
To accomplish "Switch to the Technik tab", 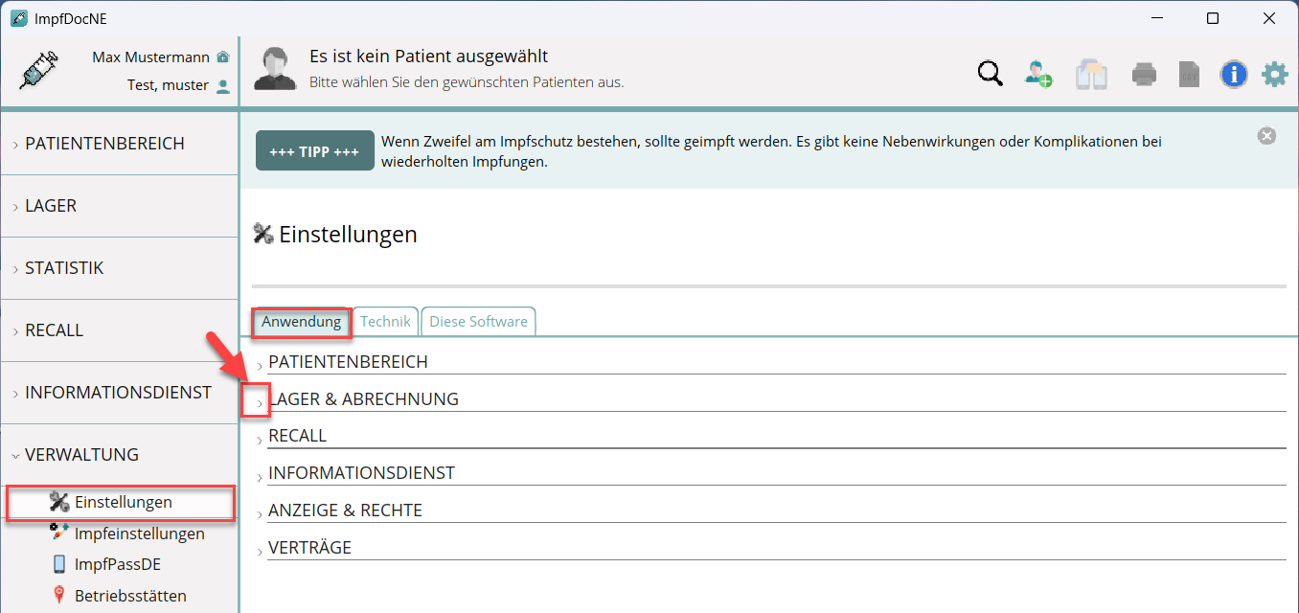I will [x=385, y=322].
